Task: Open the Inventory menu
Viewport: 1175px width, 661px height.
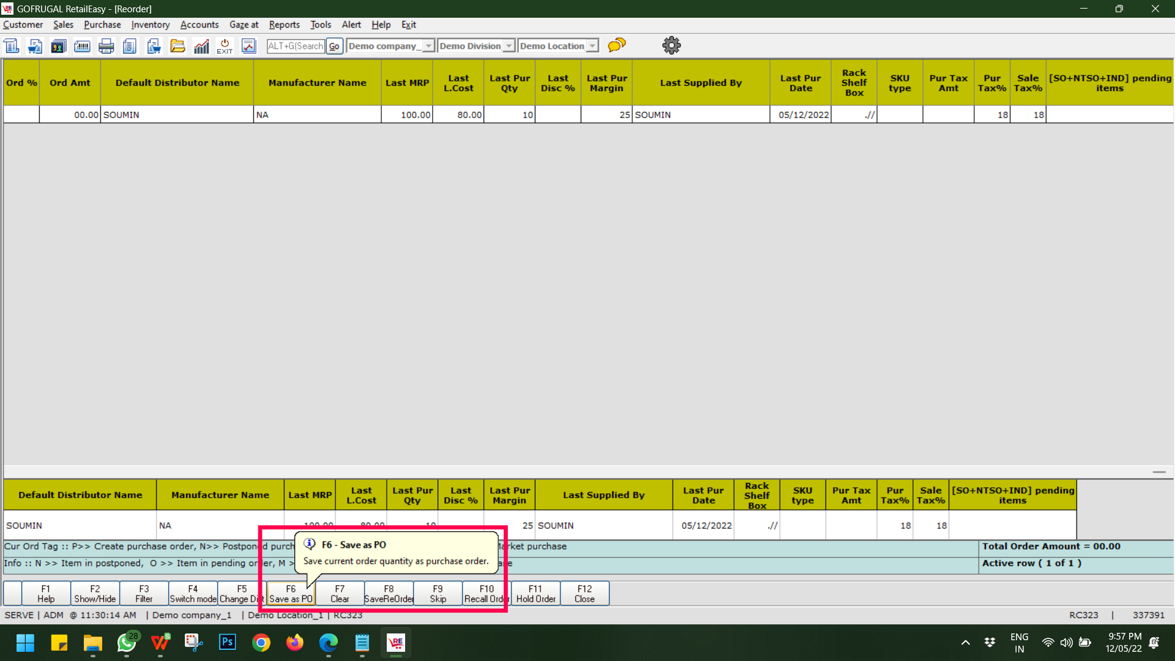Action: click(150, 24)
